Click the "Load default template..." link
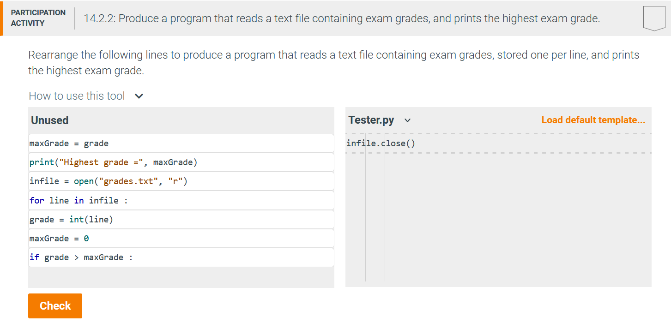The height and width of the screenshot is (323, 671). pos(593,120)
